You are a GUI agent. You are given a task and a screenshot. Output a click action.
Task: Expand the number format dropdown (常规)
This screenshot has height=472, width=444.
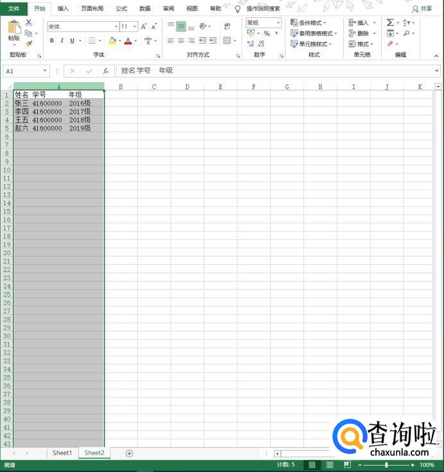coord(278,22)
